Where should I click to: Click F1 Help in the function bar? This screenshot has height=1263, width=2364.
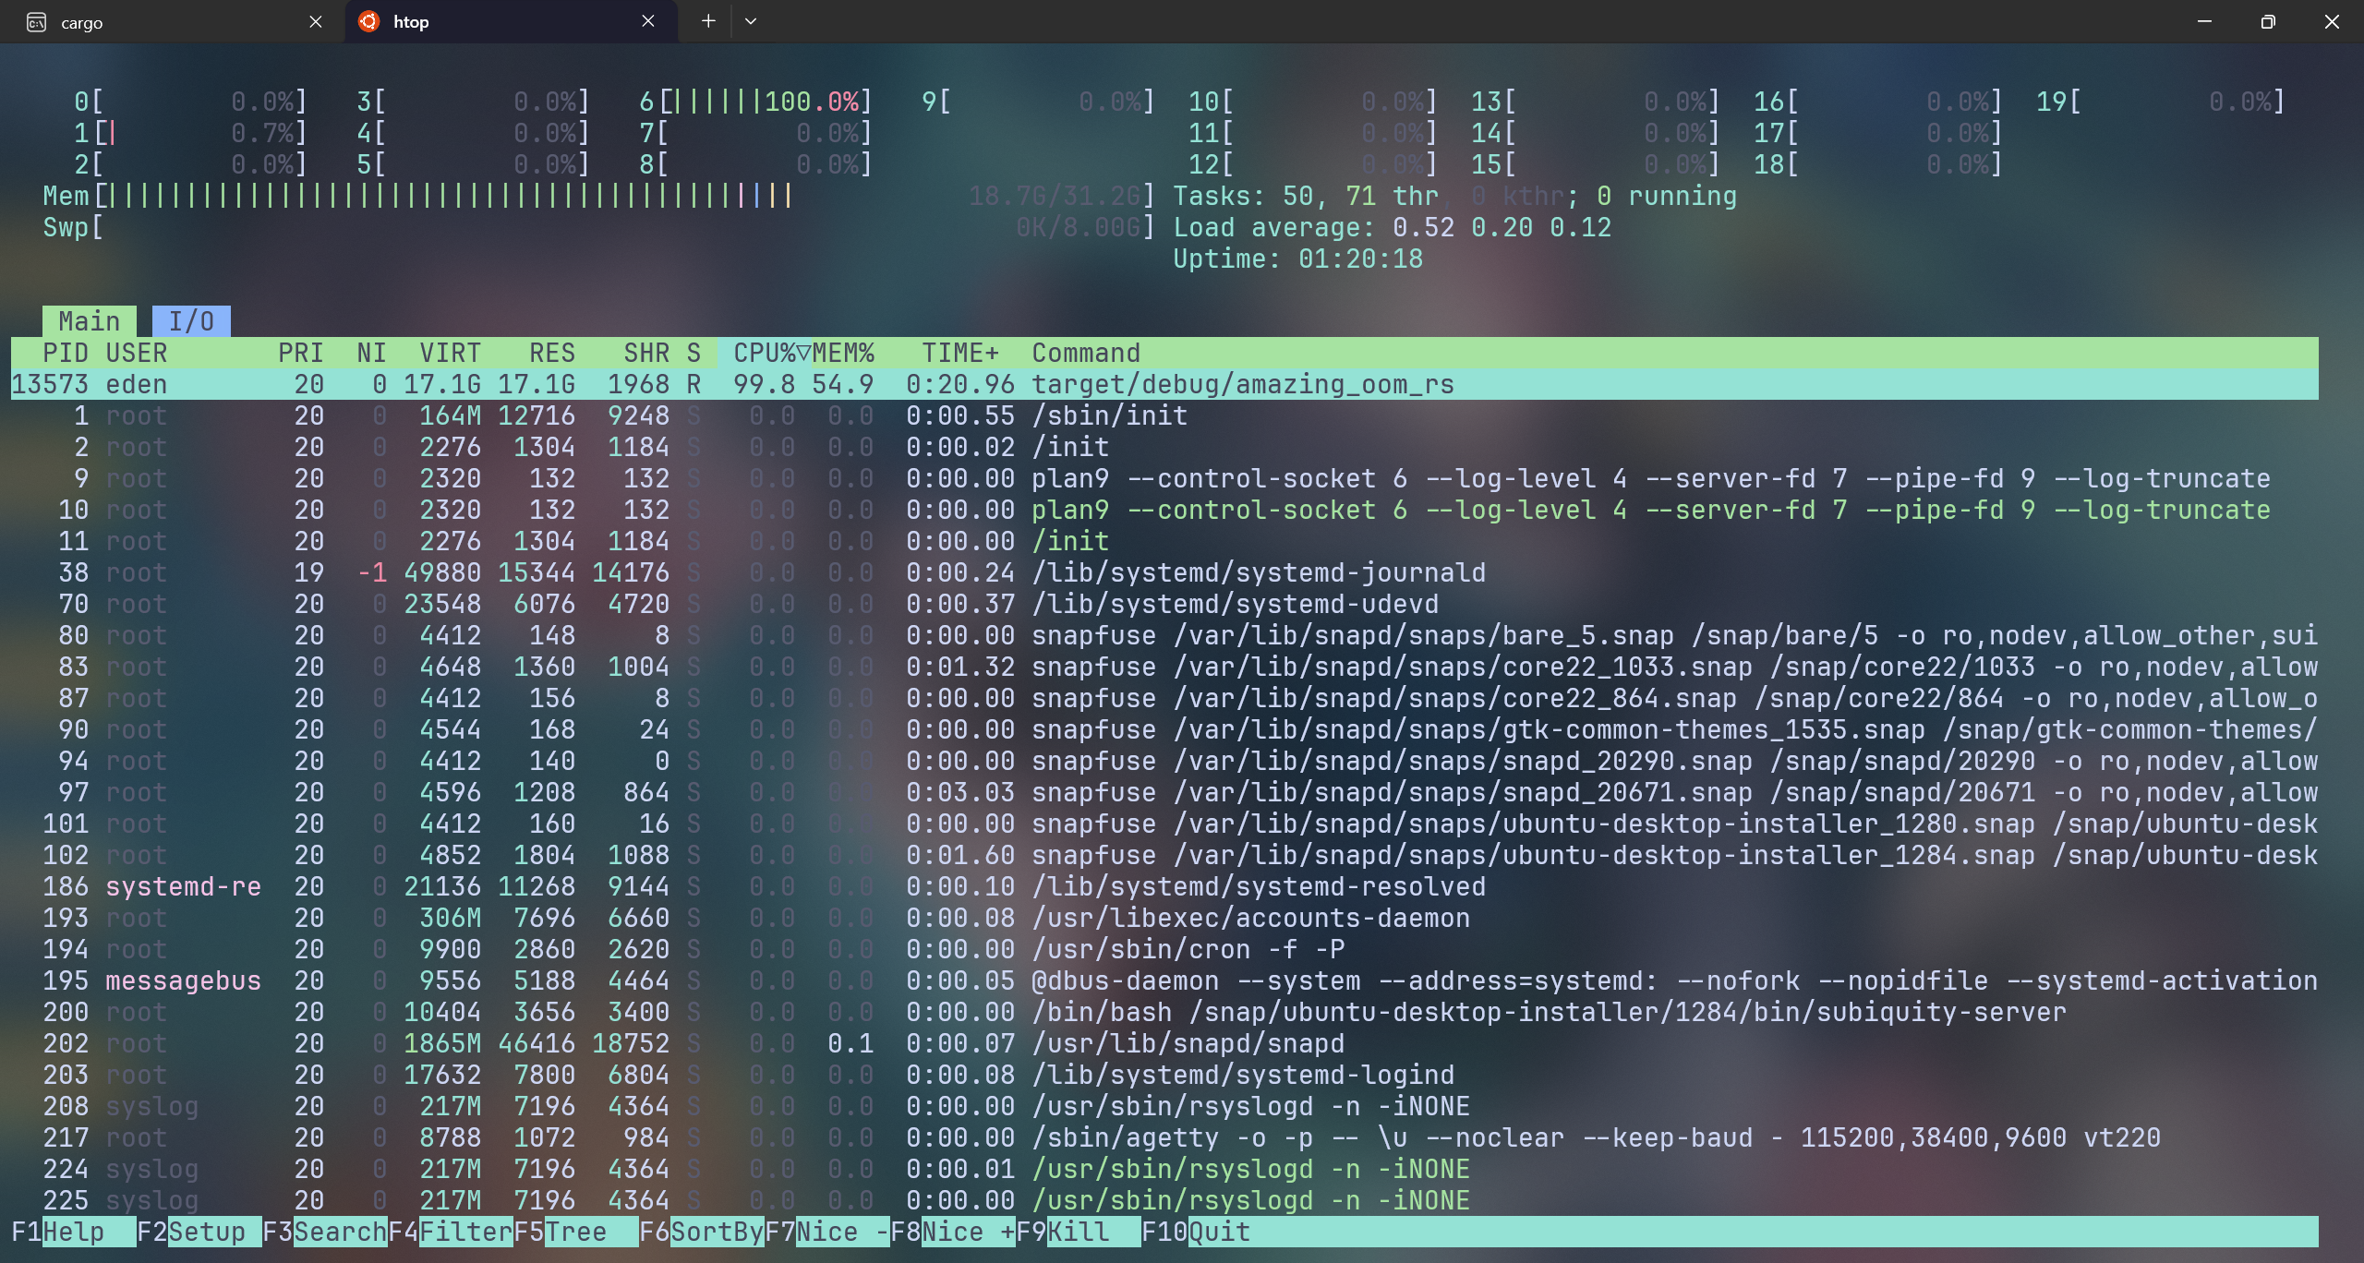point(74,1232)
